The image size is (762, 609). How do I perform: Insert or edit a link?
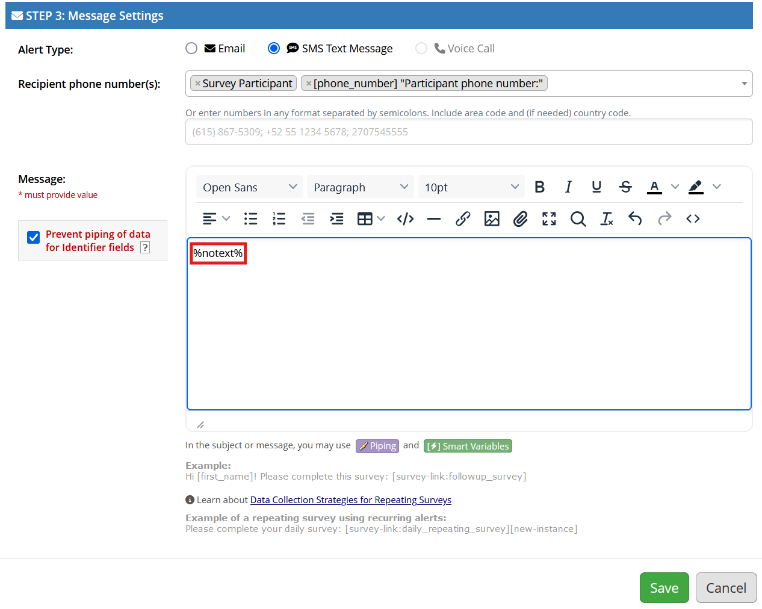(x=463, y=218)
